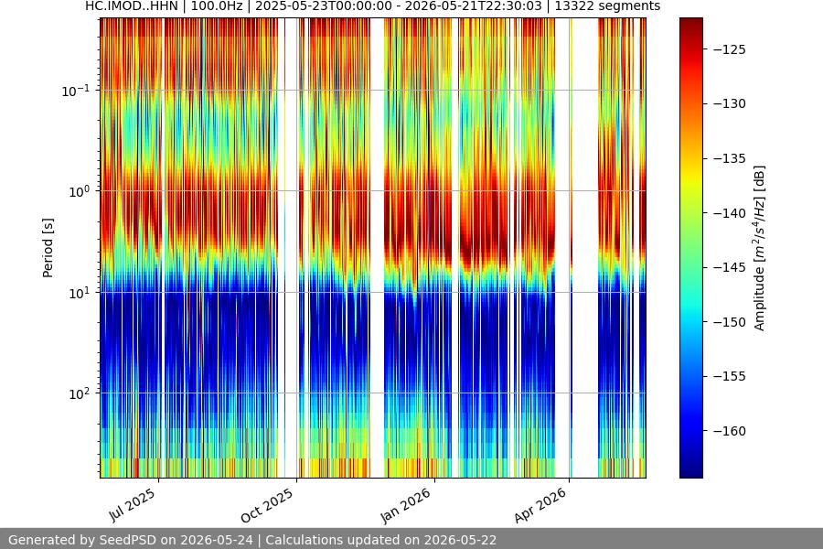Click the 10² period tick label
This screenshot has height=549, width=823.
coord(79,393)
